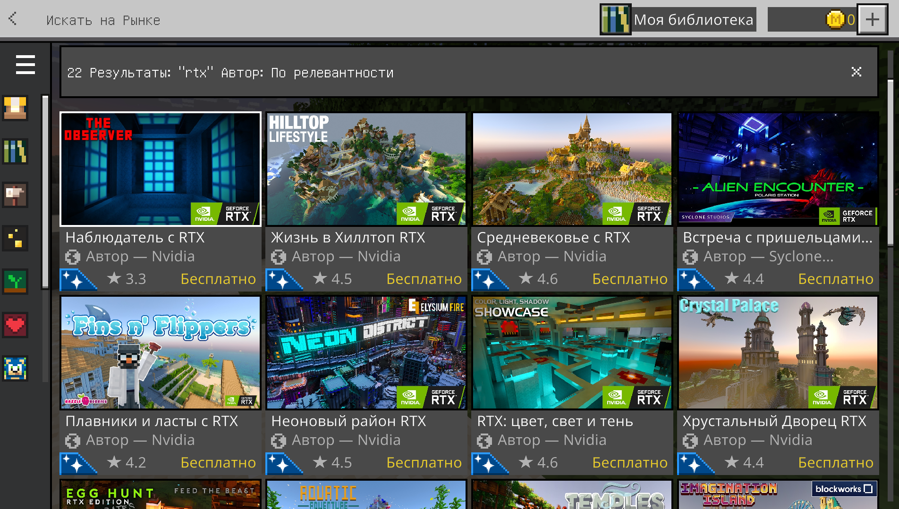Click sparkle ribbon badge on Плавники и ласты

tap(77, 463)
